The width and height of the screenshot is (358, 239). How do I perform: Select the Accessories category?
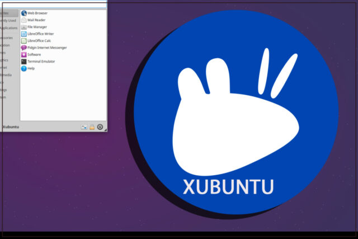(9, 38)
